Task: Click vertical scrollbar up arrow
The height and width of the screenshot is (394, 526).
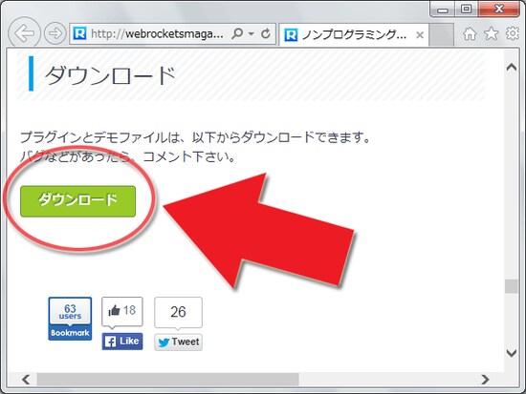Action: pos(512,68)
